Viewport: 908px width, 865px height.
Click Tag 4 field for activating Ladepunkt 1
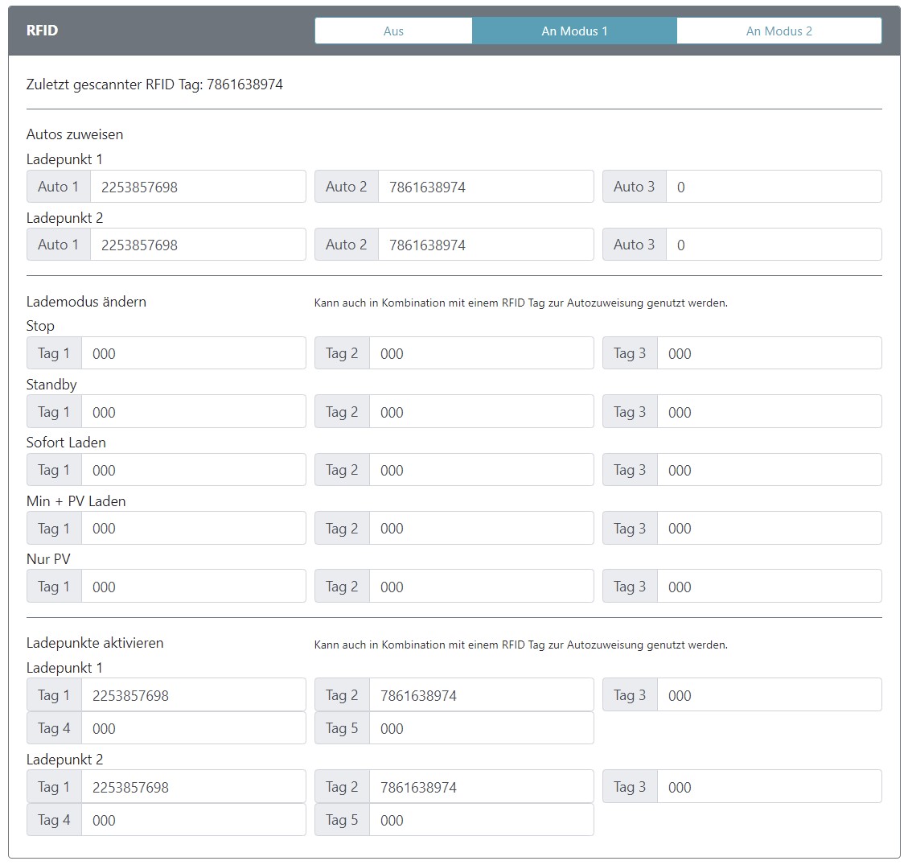coord(193,728)
